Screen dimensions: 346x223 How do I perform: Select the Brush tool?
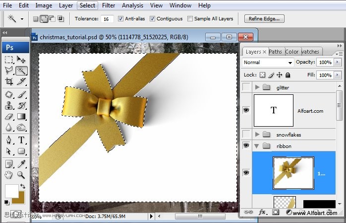click(21, 94)
